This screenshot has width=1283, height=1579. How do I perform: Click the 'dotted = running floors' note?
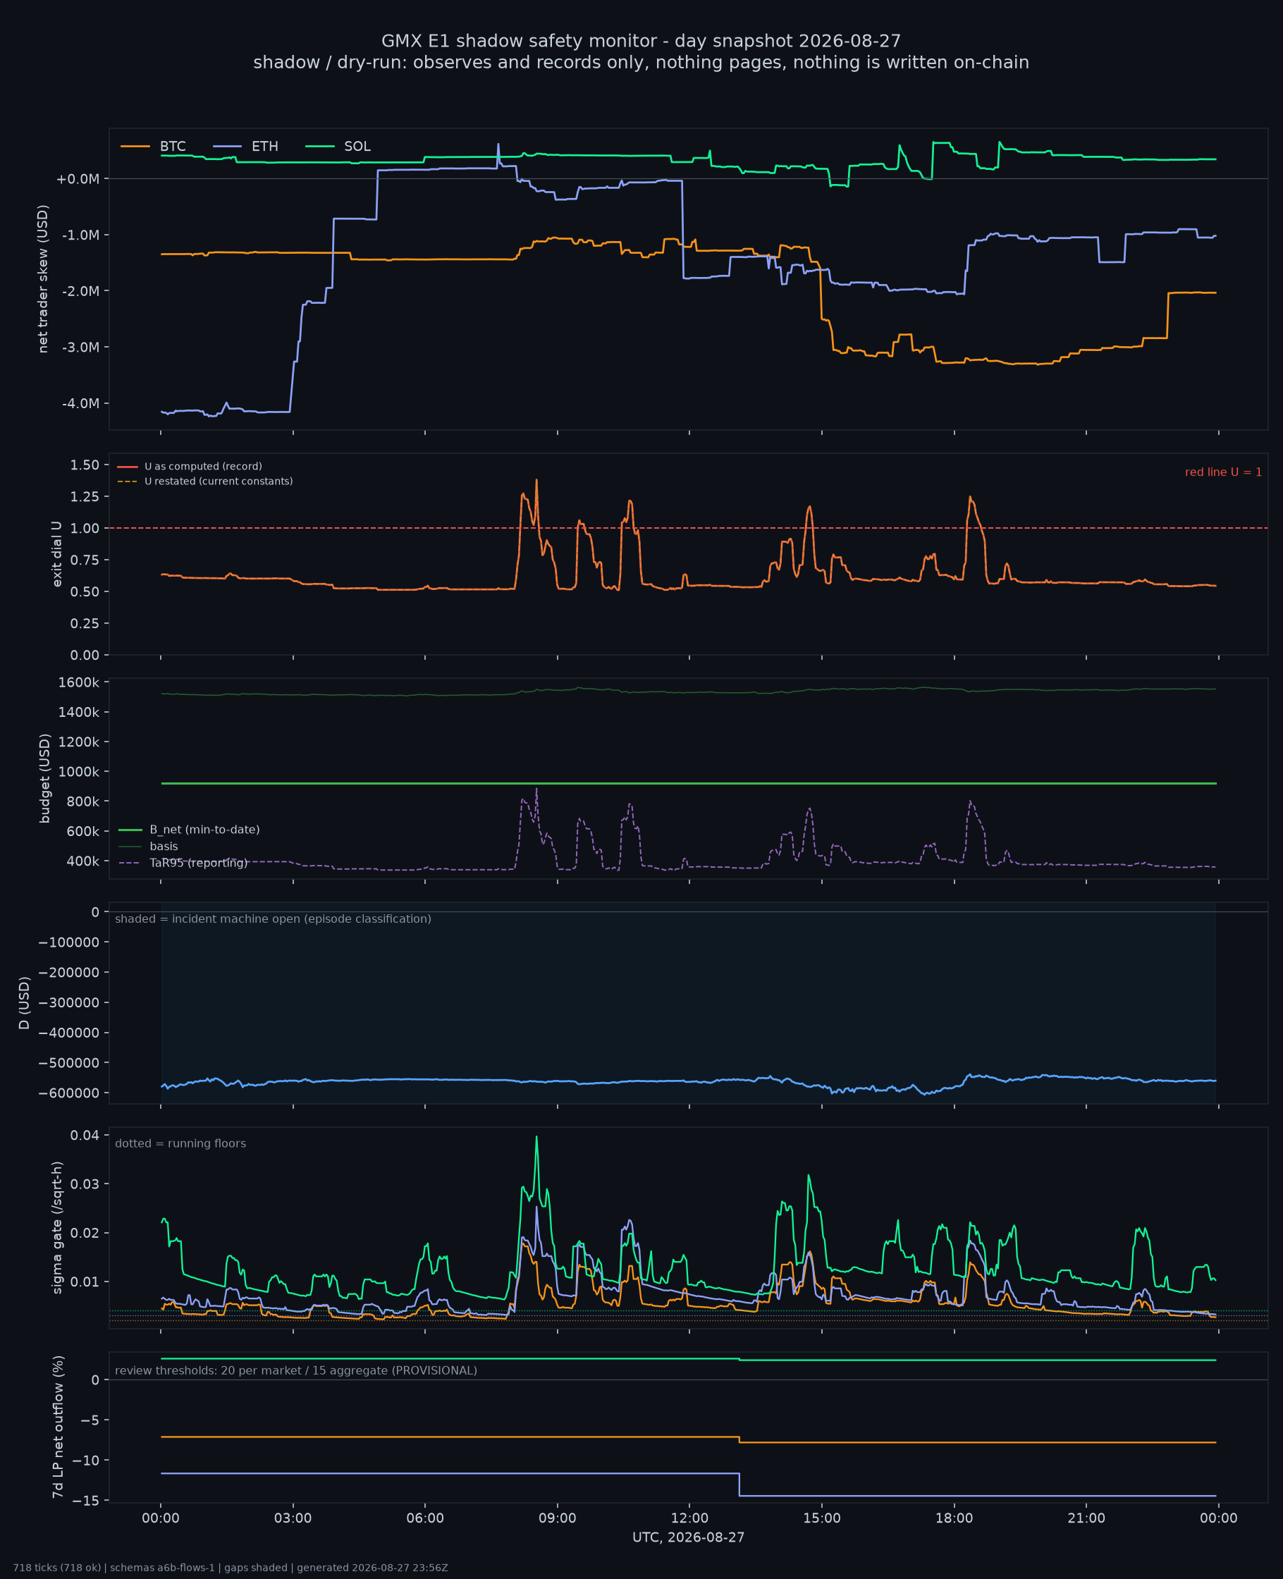180,1143
